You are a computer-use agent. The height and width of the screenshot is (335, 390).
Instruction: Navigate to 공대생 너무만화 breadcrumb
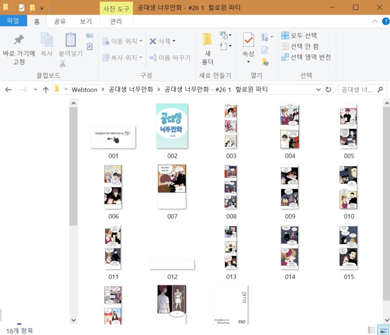tap(131, 90)
